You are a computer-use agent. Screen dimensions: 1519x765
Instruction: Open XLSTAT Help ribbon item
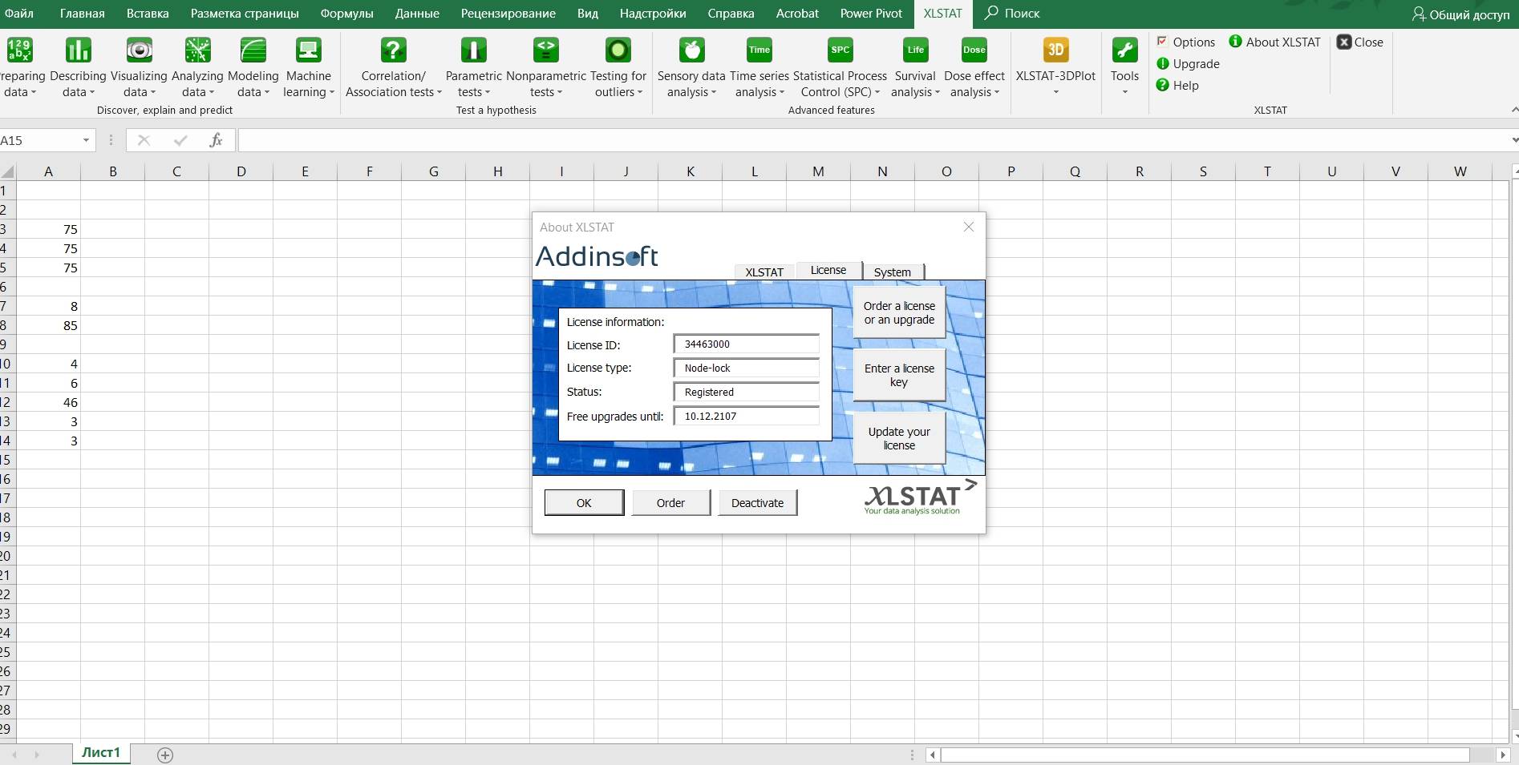click(x=1177, y=86)
